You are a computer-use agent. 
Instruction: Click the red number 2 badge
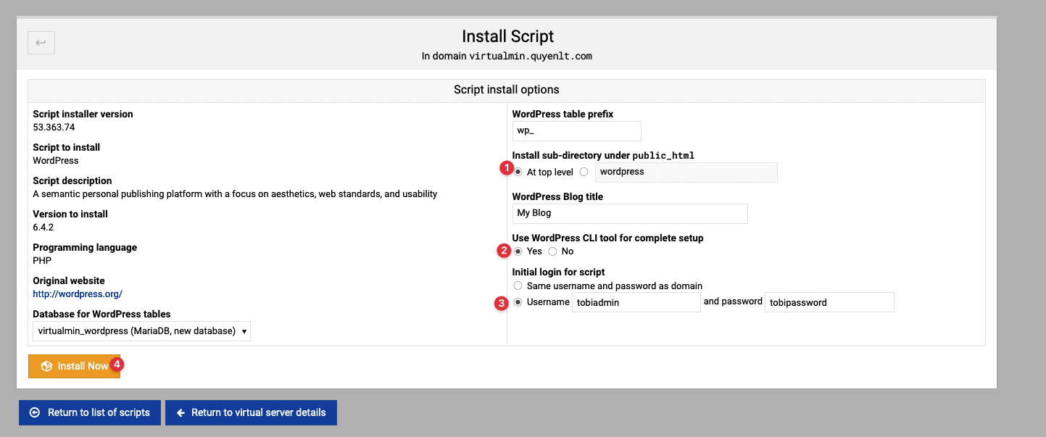pos(503,251)
